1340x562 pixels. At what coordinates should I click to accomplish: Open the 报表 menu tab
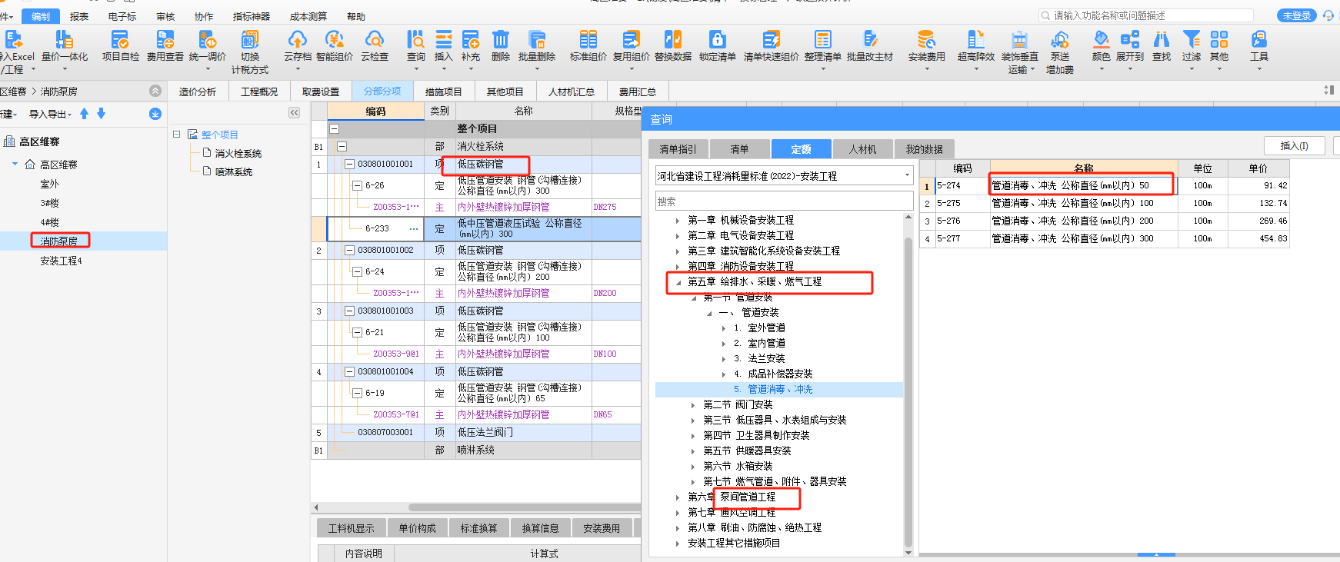coord(79,16)
